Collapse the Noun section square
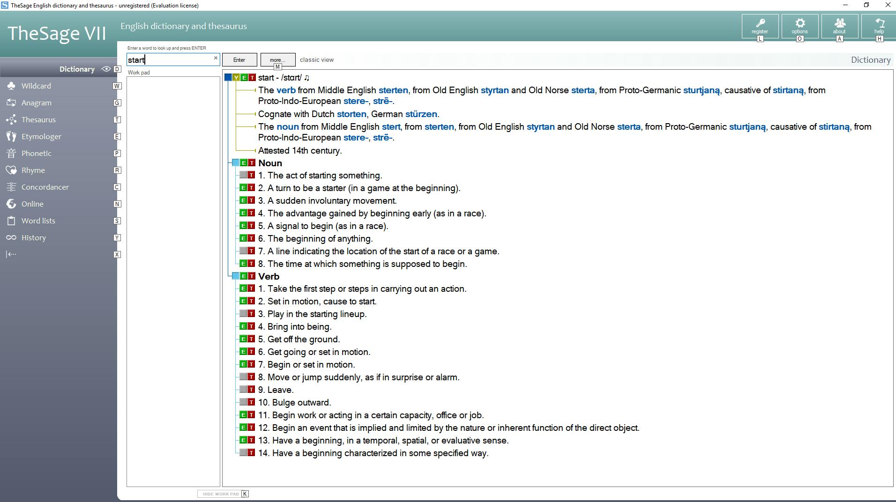 [x=236, y=163]
